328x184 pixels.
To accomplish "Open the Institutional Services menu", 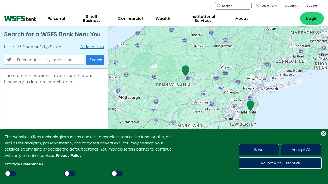I will [x=203, y=19].
